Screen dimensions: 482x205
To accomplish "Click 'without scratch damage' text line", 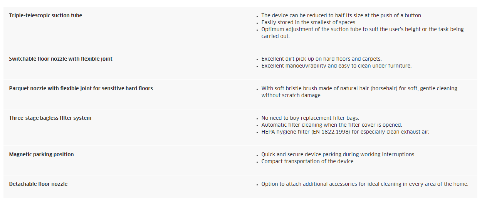I will click(x=291, y=96).
